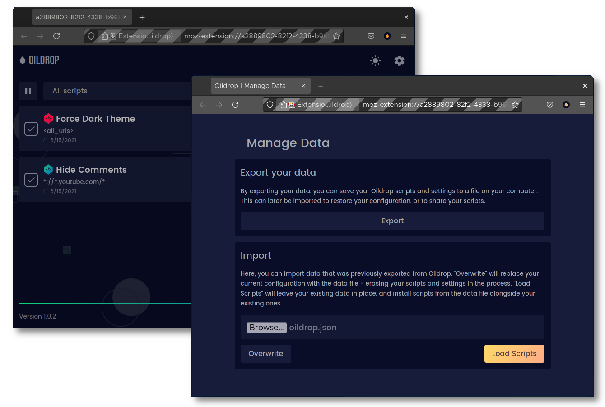Click Force Dark Theme date 6/15/2021

63,140
